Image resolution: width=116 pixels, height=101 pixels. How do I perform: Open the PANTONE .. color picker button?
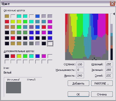tap(102, 83)
